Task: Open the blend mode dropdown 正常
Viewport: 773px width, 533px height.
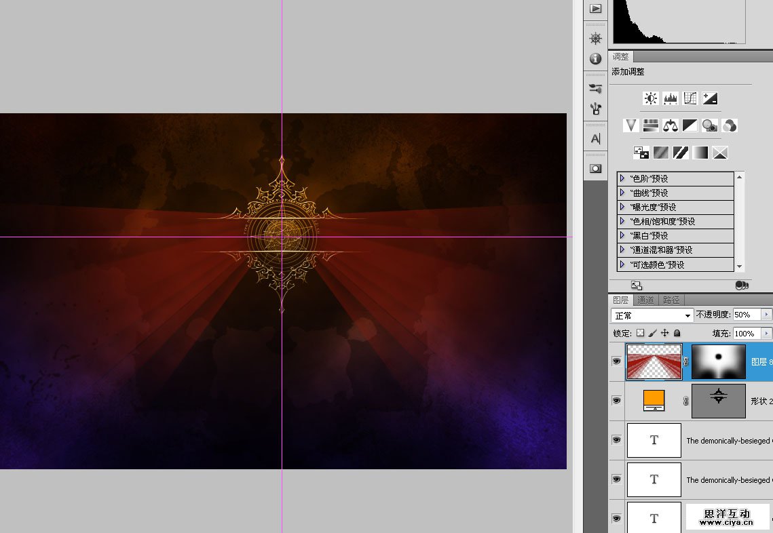Action: pos(652,315)
